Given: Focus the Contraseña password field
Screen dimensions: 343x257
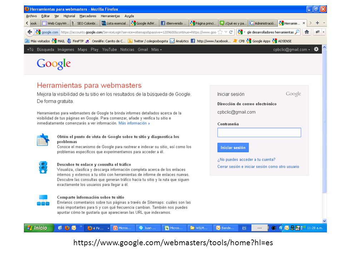Looking at the screenshot, I should tap(259, 132).
